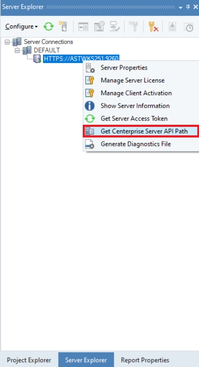The width and height of the screenshot is (199, 367).
Task: Click the scheduled jobs toolbar icon
Action: pos(99,26)
